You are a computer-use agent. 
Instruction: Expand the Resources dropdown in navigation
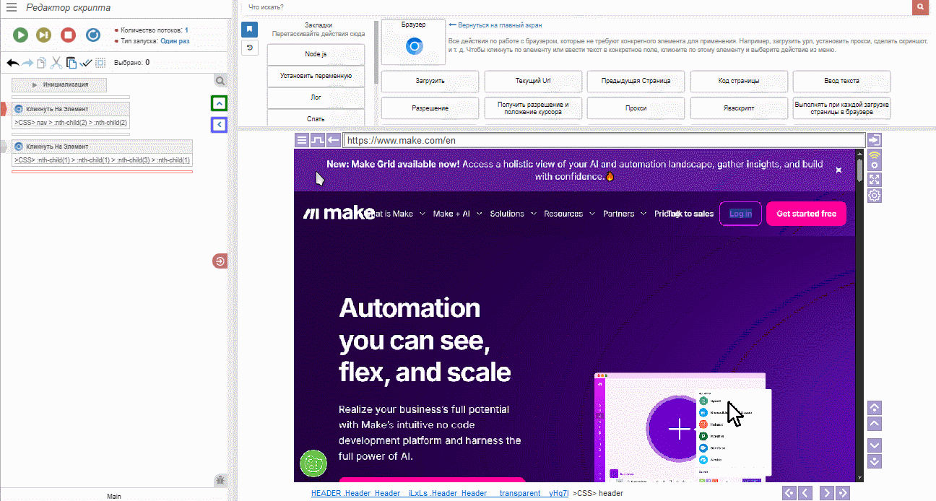tap(569, 214)
